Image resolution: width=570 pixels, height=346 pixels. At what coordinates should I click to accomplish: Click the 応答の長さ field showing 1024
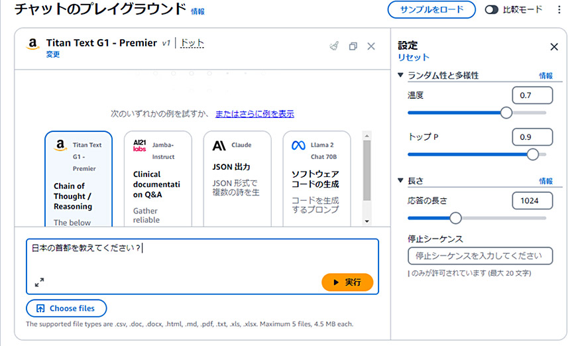click(x=532, y=201)
